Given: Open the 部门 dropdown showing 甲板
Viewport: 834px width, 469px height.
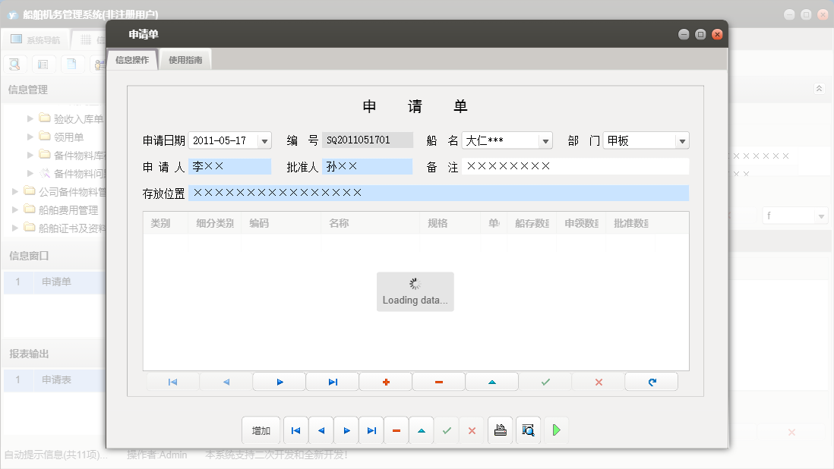Looking at the screenshot, I should [681, 140].
